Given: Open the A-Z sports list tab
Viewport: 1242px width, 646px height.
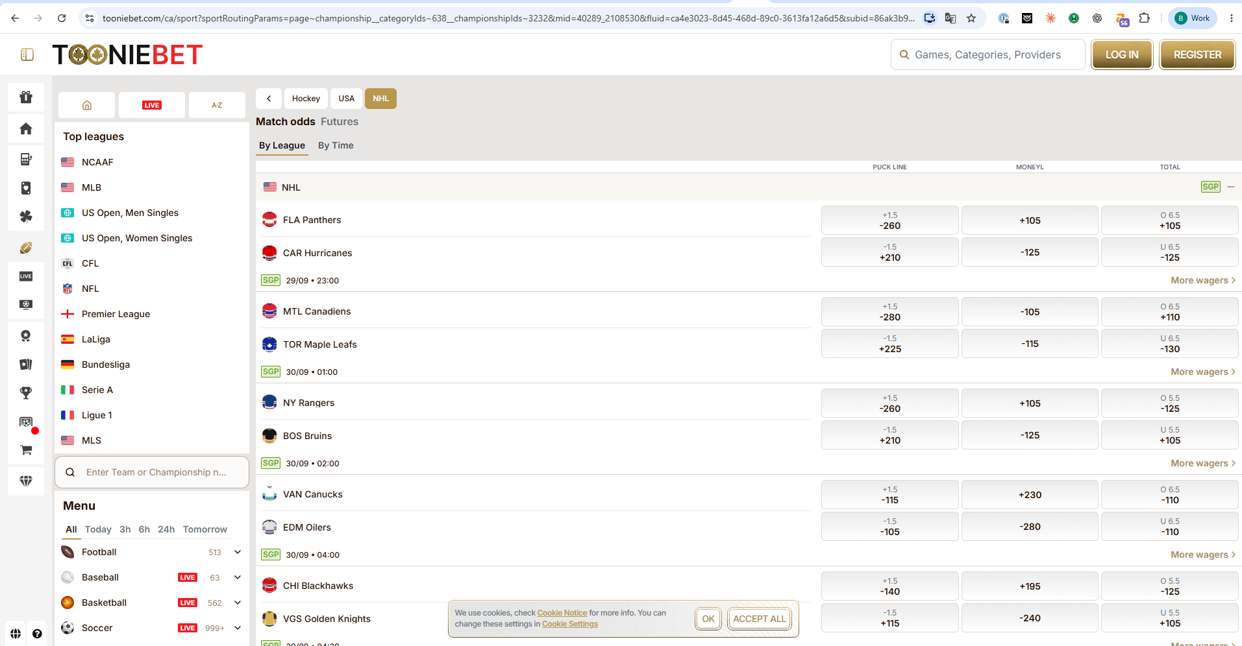Looking at the screenshot, I should point(217,105).
